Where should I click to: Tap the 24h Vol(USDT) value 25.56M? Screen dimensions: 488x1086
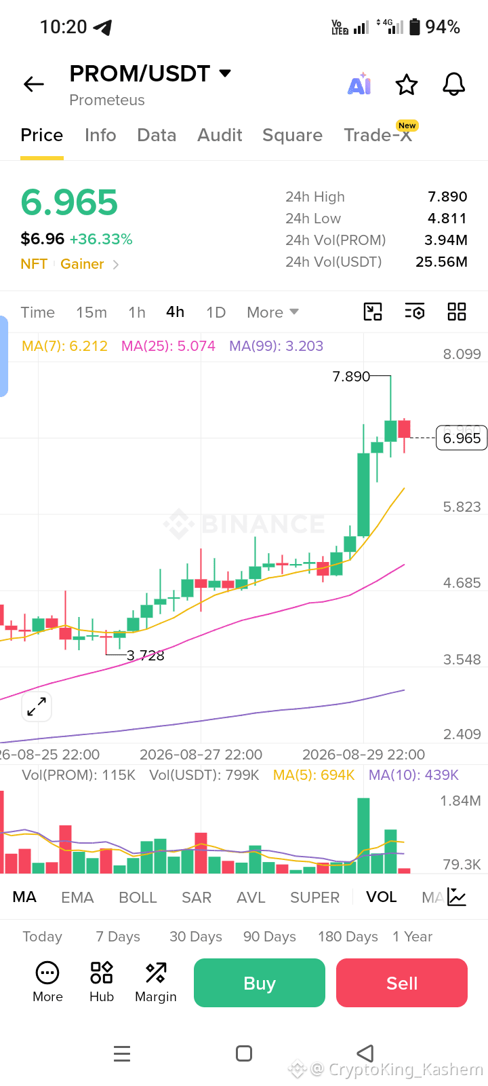[x=441, y=262]
